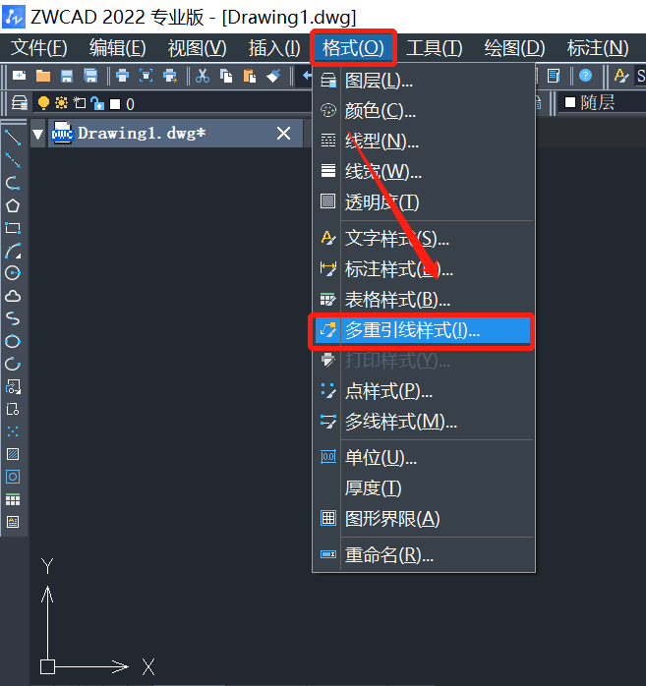Click the Publish printer icon
This screenshot has height=686, width=646.
[170, 76]
